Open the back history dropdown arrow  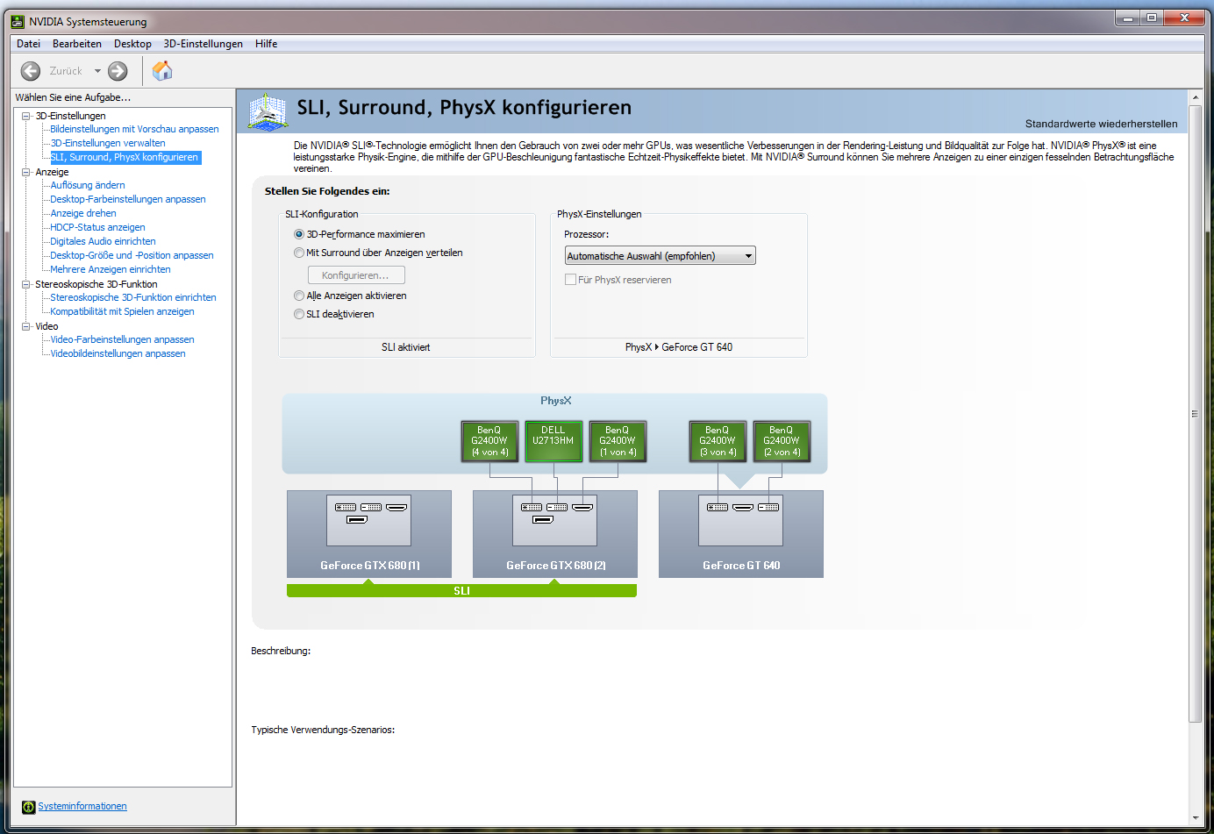point(97,71)
